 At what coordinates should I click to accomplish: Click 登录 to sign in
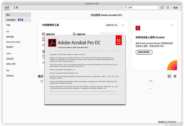[x=175, y=8]
